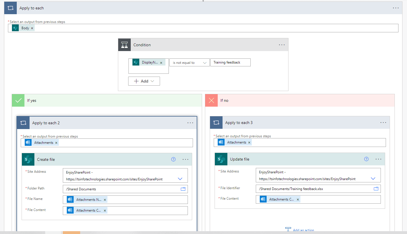Remove the Body token from Apply to each
407x234 pixels.
coord(32,28)
